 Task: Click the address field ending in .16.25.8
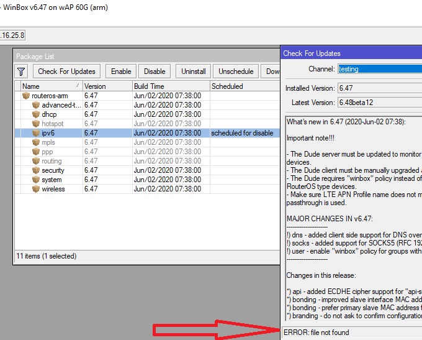point(12,35)
